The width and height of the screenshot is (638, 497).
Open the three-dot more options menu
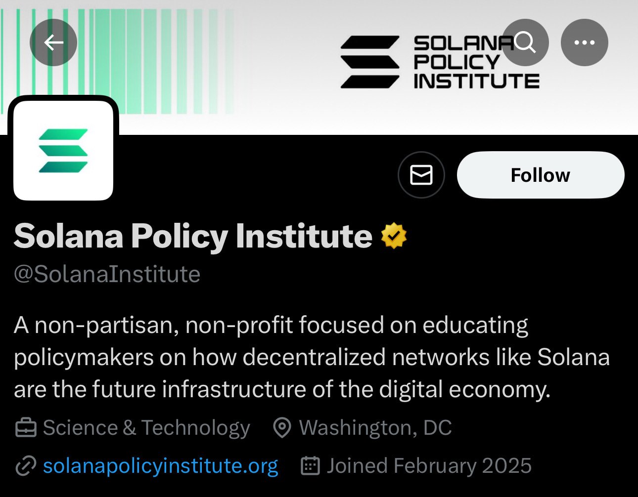(x=585, y=42)
